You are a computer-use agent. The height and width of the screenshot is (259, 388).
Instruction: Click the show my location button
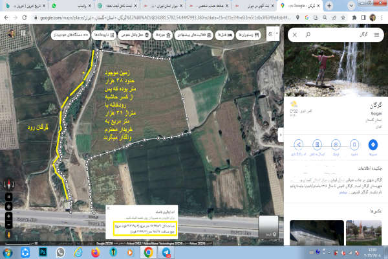pyautogui.click(x=8, y=207)
